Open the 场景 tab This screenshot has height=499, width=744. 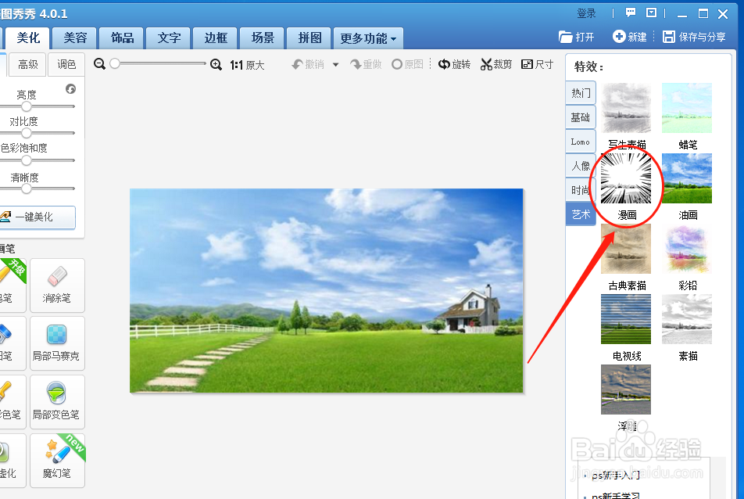(263, 38)
